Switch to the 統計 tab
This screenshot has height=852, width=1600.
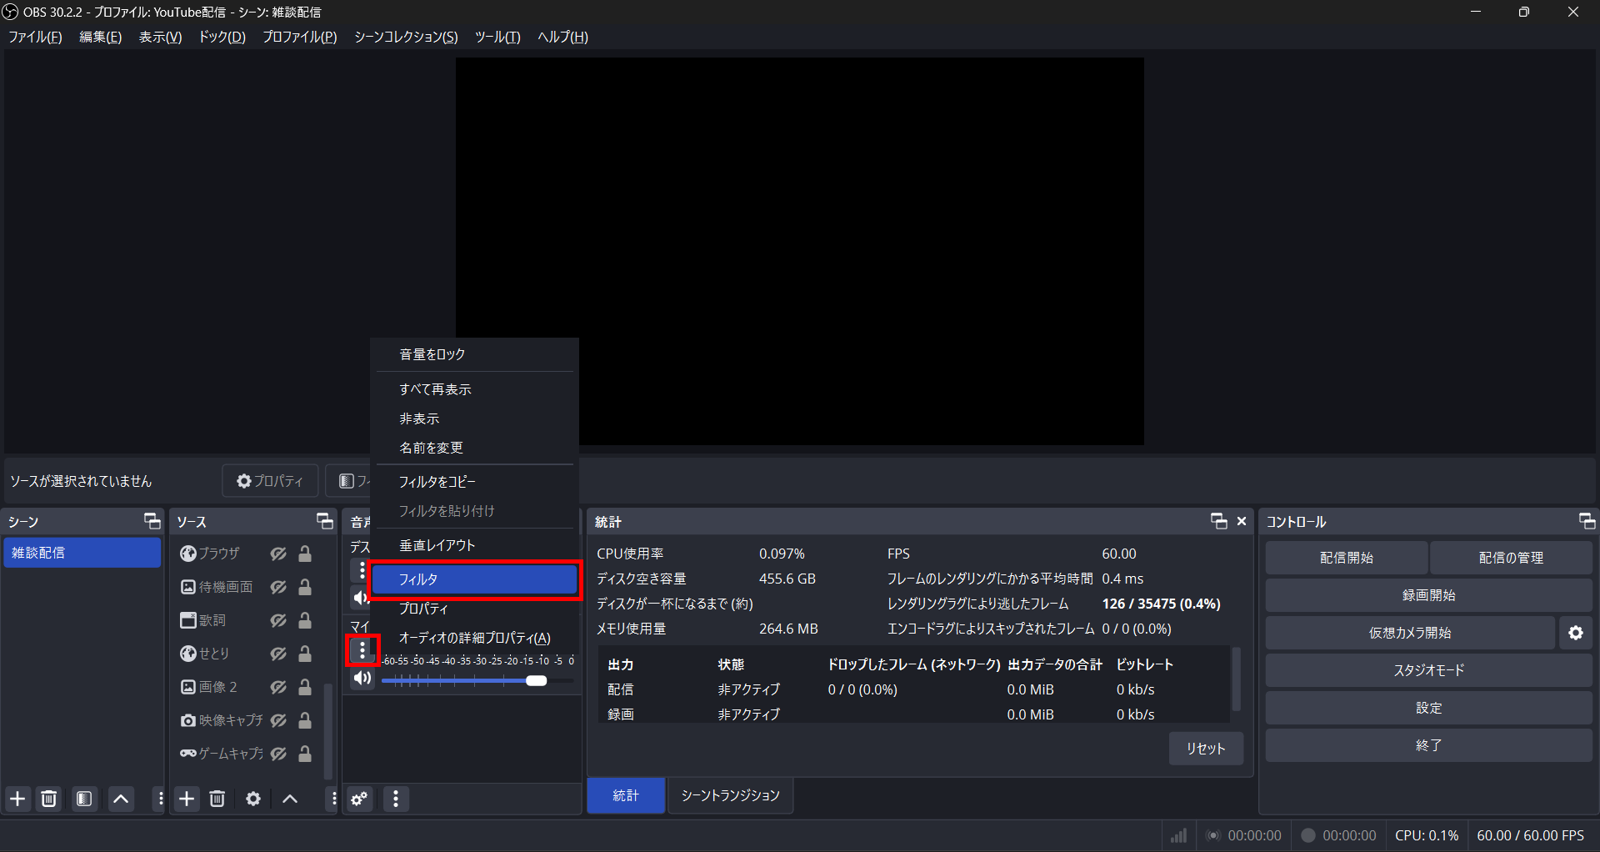626,795
